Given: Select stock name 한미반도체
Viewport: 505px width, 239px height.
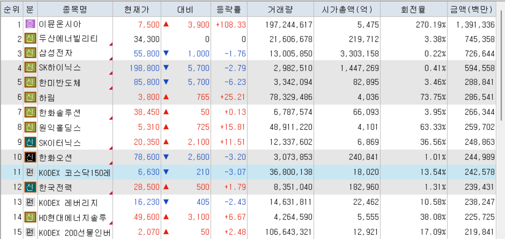Looking at the screenshot, I should [x=60, y=83].
